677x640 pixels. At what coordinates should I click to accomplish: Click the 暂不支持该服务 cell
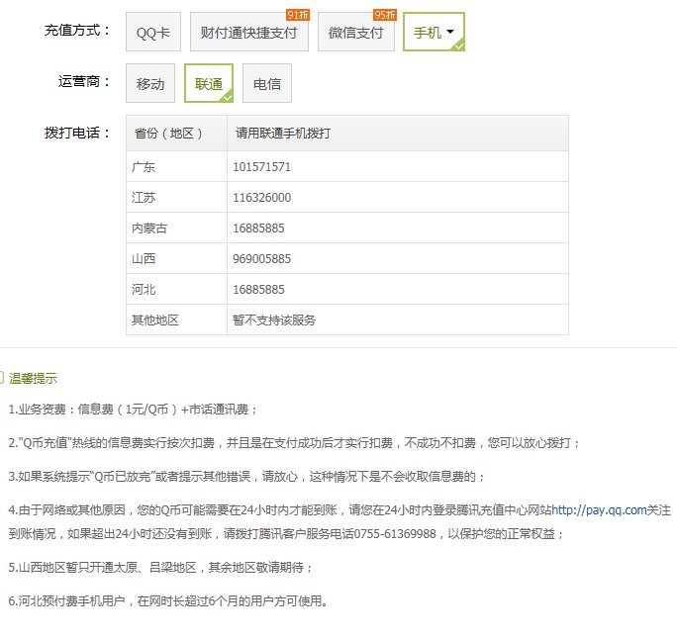[x=398, y=320]
